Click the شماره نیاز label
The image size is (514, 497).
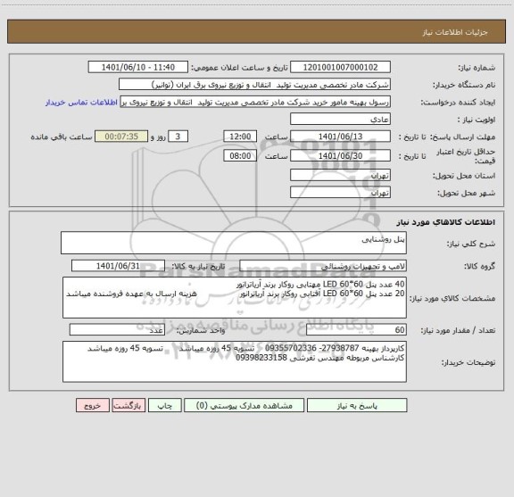477,68
